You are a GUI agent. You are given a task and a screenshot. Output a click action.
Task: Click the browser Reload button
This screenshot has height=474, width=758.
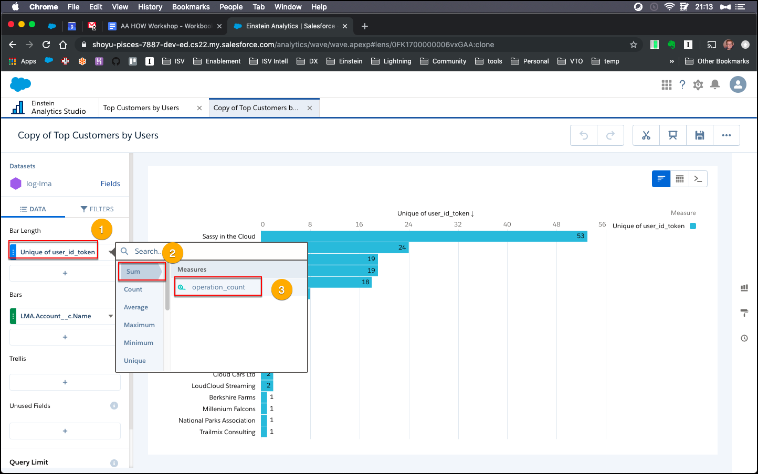pos(46,45)
